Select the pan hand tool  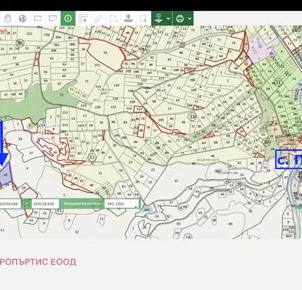[7, 18]
